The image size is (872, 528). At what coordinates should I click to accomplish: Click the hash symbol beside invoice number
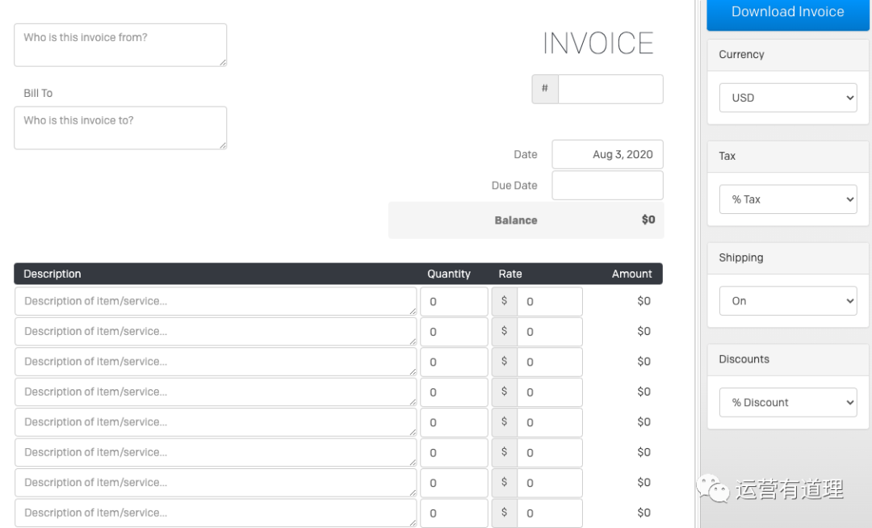[x=545, y=89]
